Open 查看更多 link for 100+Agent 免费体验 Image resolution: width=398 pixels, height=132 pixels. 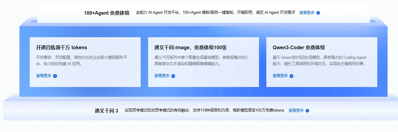coord(307,13)
